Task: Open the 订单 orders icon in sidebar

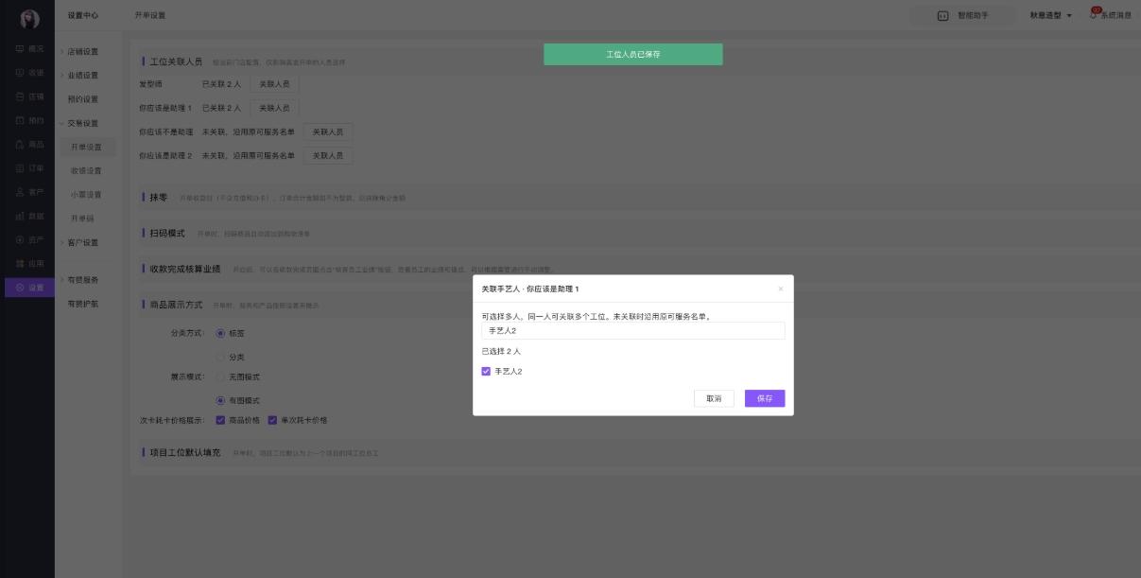Action: [20, 168]
